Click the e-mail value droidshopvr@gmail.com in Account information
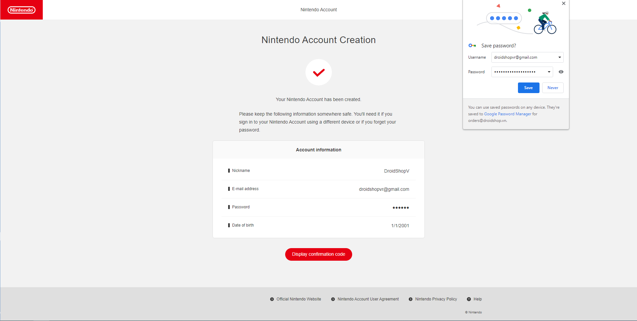Image resolution: width=637 pixels, height=321 pixels. (384, 189)
